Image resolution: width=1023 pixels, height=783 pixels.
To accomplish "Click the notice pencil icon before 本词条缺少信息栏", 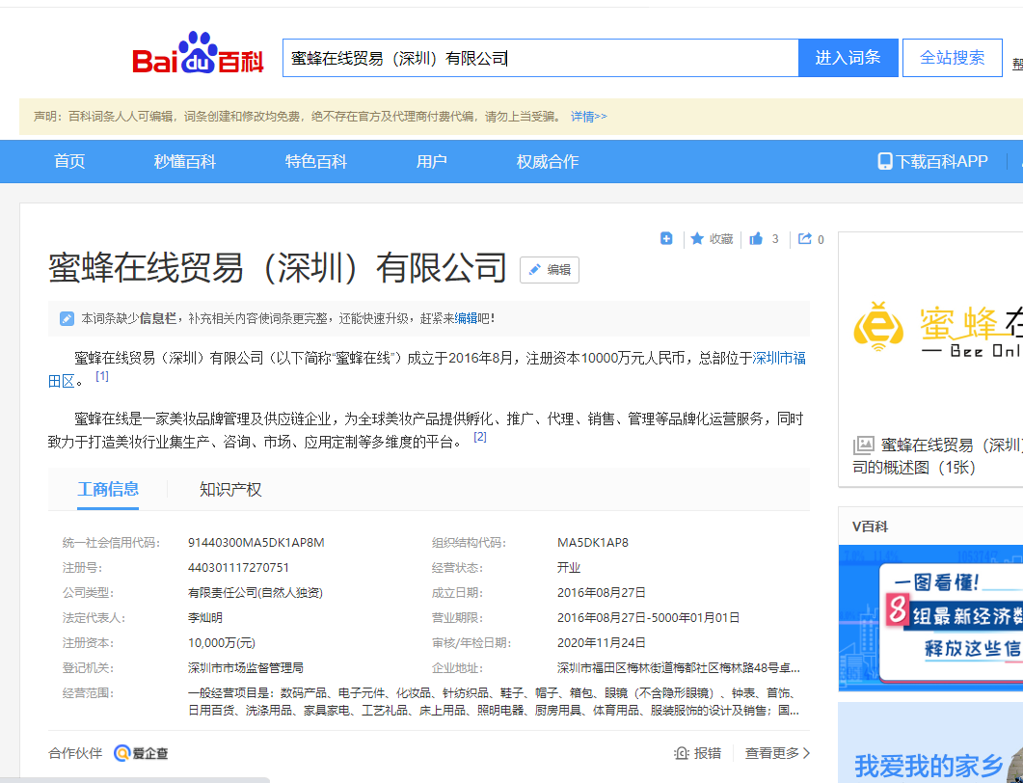I will [x=67, y=318].
